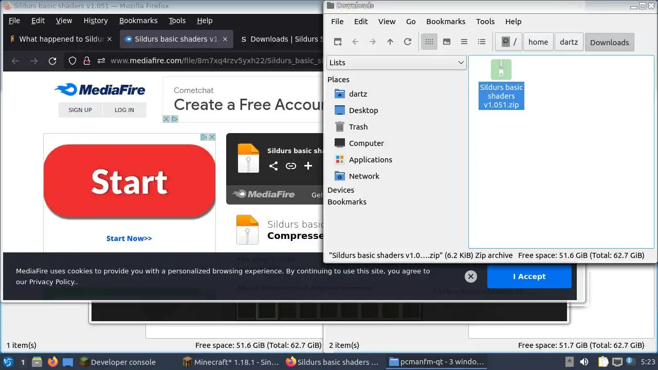Open Firefox History menu
Image resolution: width=658 pixels, height=370 pixels.
pyautogui.click(x=96, y=21)
